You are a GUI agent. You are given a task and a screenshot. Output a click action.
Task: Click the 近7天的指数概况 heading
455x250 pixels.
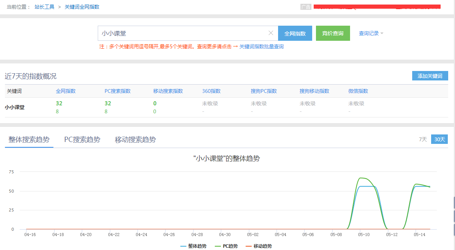point(31,76)
